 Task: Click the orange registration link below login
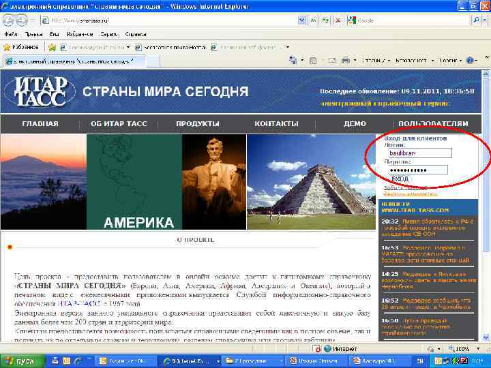coord(411,194)
